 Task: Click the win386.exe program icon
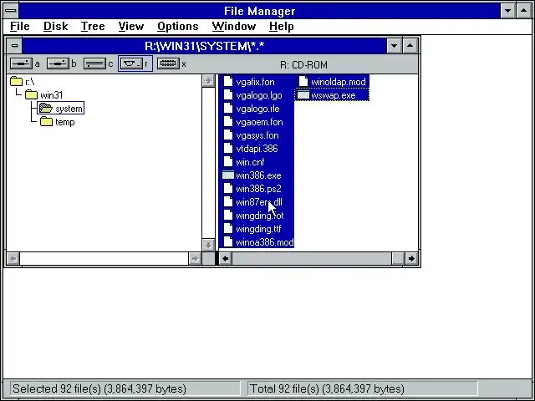228,175
